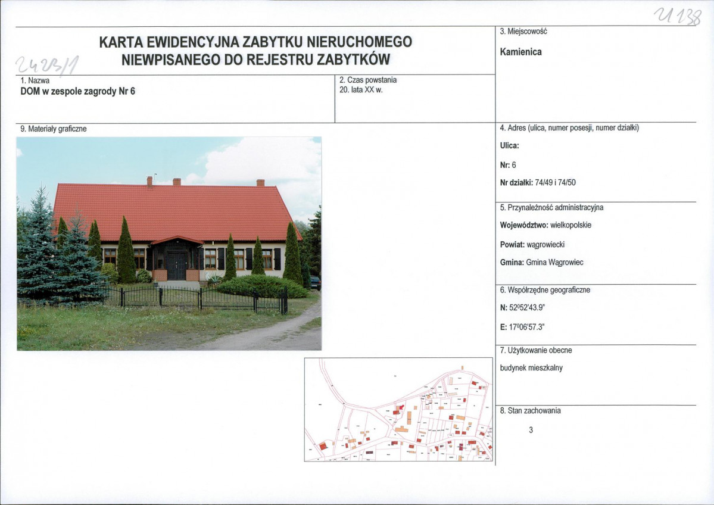Image resolution: width=714 pixels, height=505 pixels.
Task: Click the '2. Czas powstania' label
Action: [368, 80]
